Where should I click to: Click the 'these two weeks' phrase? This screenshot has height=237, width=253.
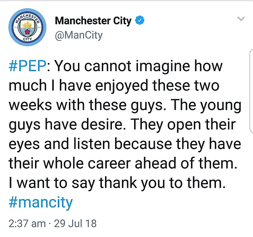coord(114,95)
